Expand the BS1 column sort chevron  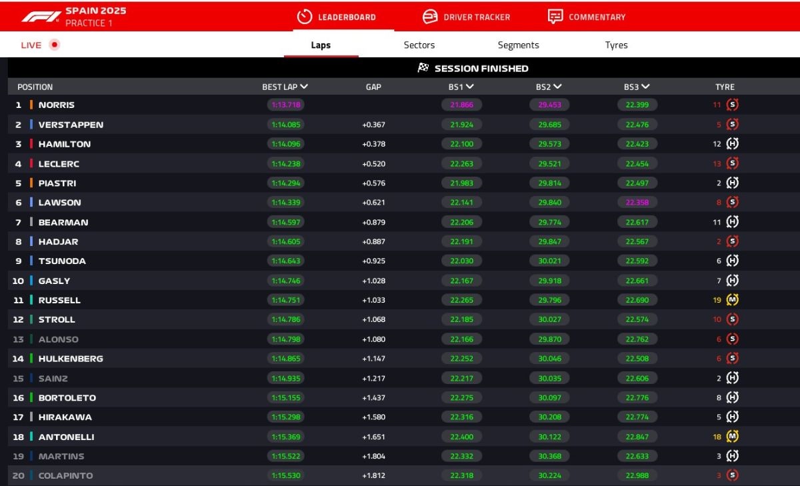pos(470,87)
